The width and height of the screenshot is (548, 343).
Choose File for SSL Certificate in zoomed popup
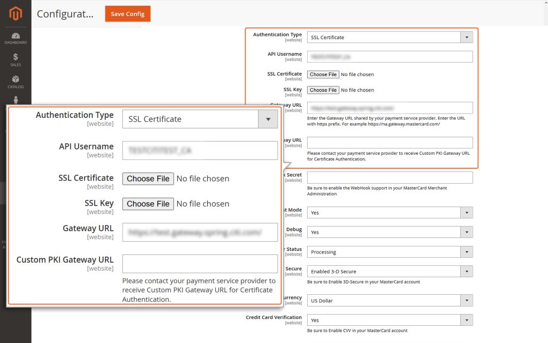coord(148,178)
